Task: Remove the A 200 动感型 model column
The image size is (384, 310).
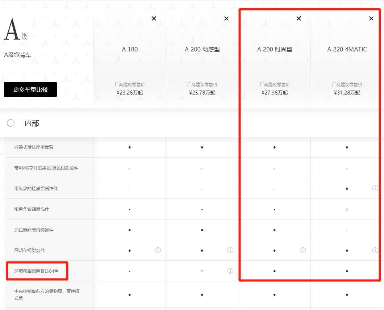Action: click(x=226, y=18)
